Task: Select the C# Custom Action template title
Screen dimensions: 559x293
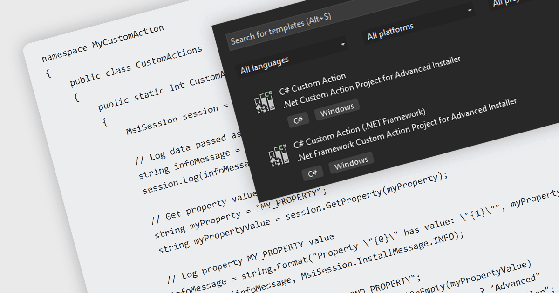Action: point(313,83)
